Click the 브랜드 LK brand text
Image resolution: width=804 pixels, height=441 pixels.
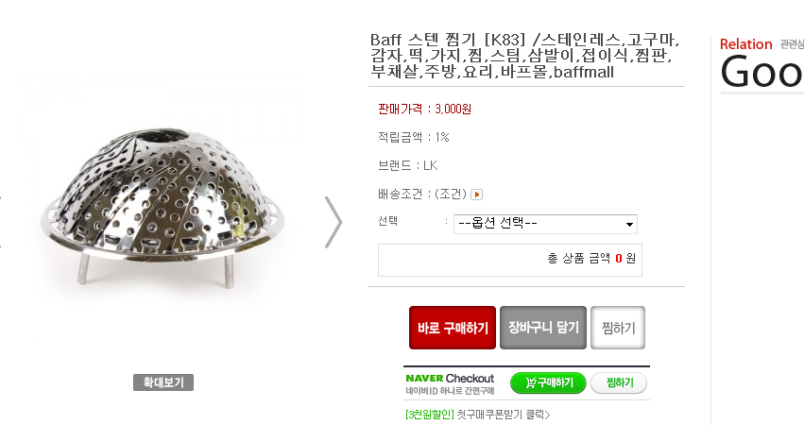click(407, 165)
